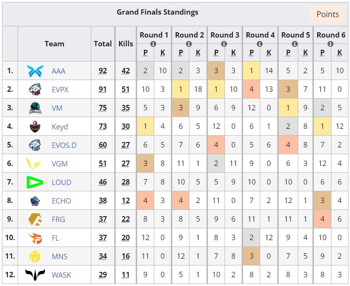
Task: Click the Kills column header
Action: [125, 44]
